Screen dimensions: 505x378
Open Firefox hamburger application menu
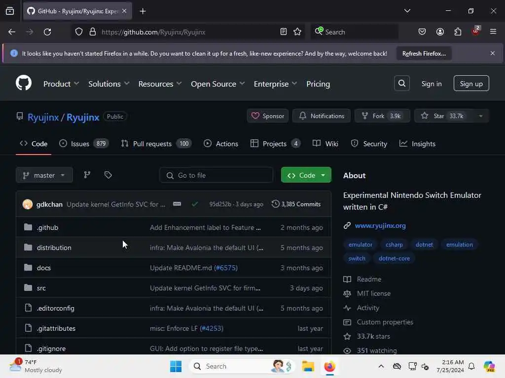493,31
